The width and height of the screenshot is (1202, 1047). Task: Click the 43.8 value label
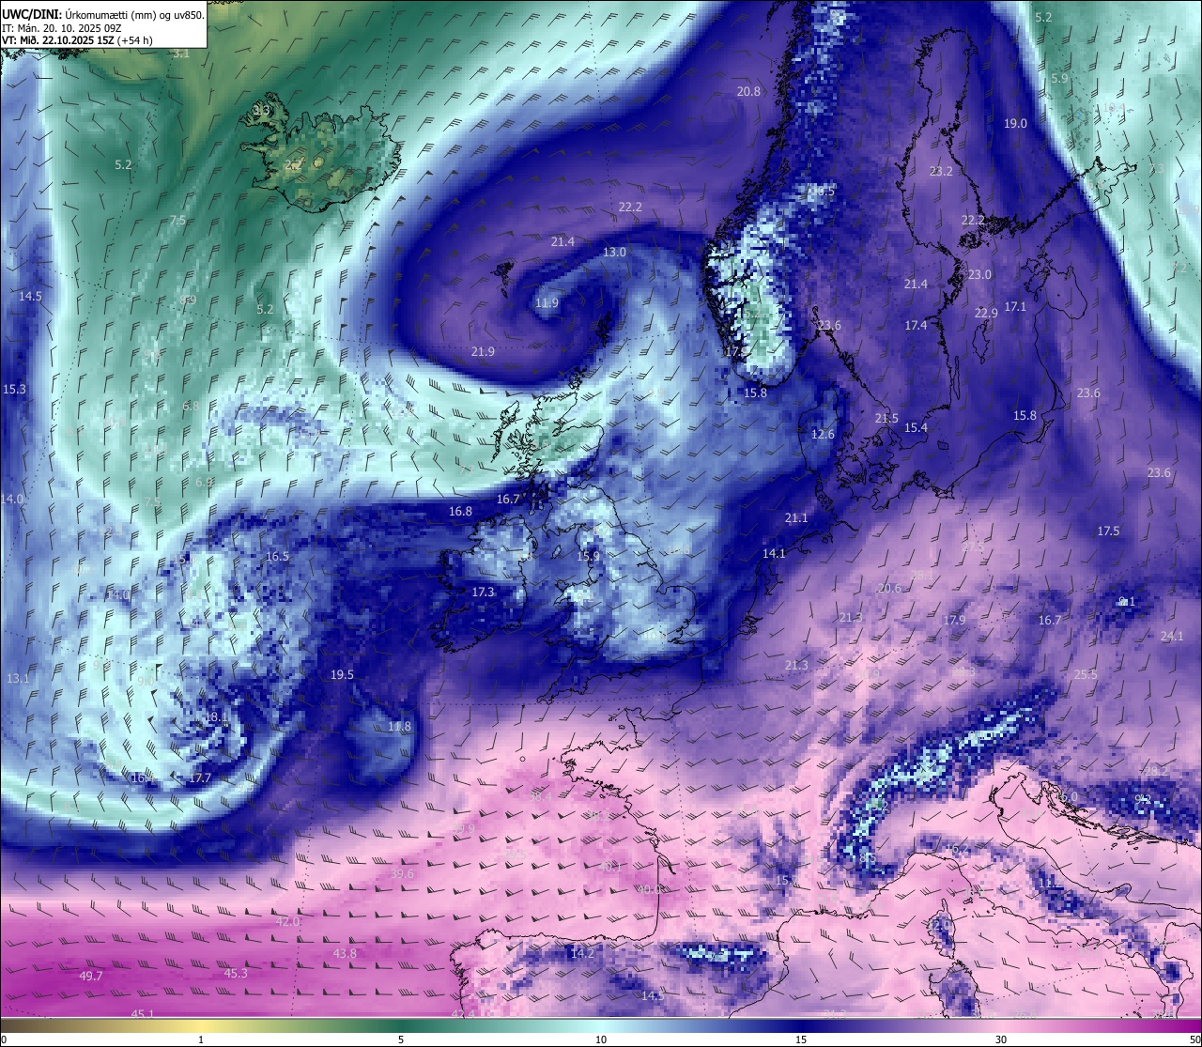(345, 953)
